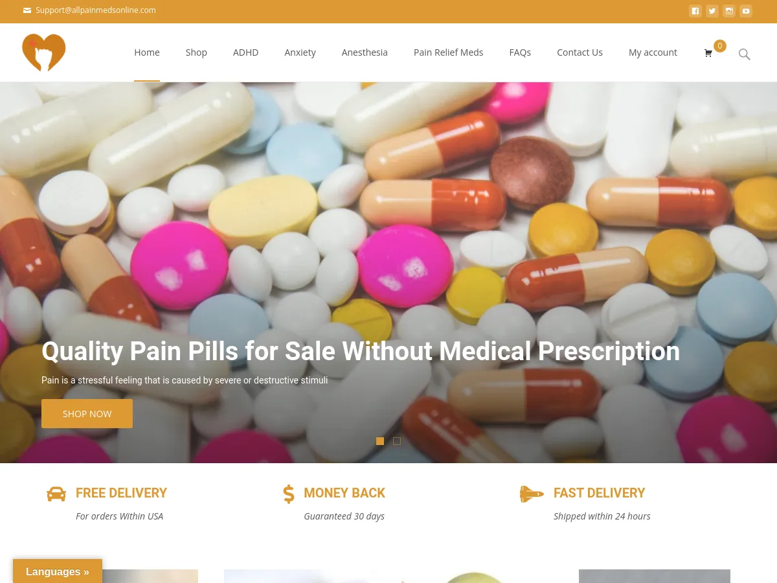777x583 pixels.
Task: Click the heart-shaped site logo
Action: [44, 52]
